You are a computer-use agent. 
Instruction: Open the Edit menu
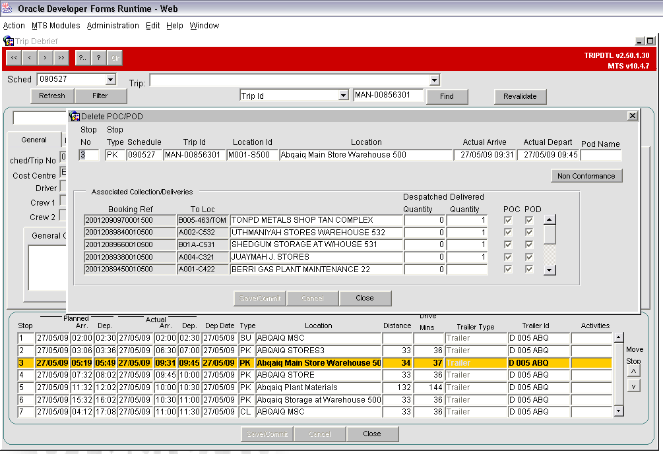[x=152, y=26]
